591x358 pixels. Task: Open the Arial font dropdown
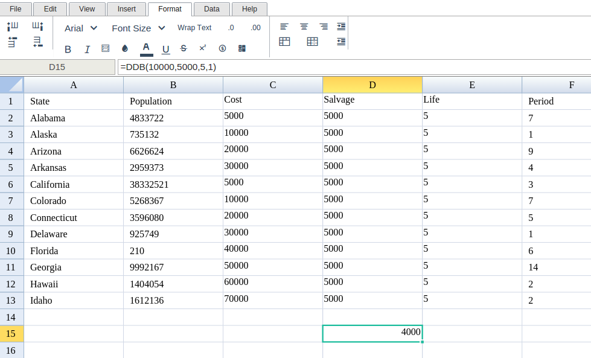tap(81, 28)
